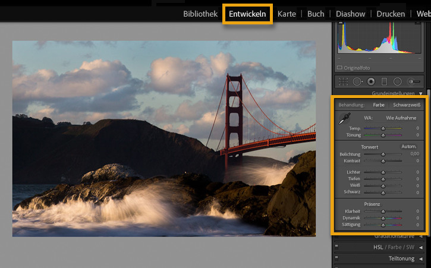Viewport: 431px width, 268px height.
Task: Open the Bibliothek module
Action: (200, 14)
